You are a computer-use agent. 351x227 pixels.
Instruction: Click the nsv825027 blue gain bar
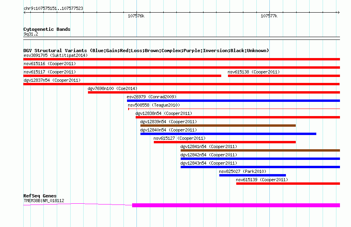[x=252, y=175]
